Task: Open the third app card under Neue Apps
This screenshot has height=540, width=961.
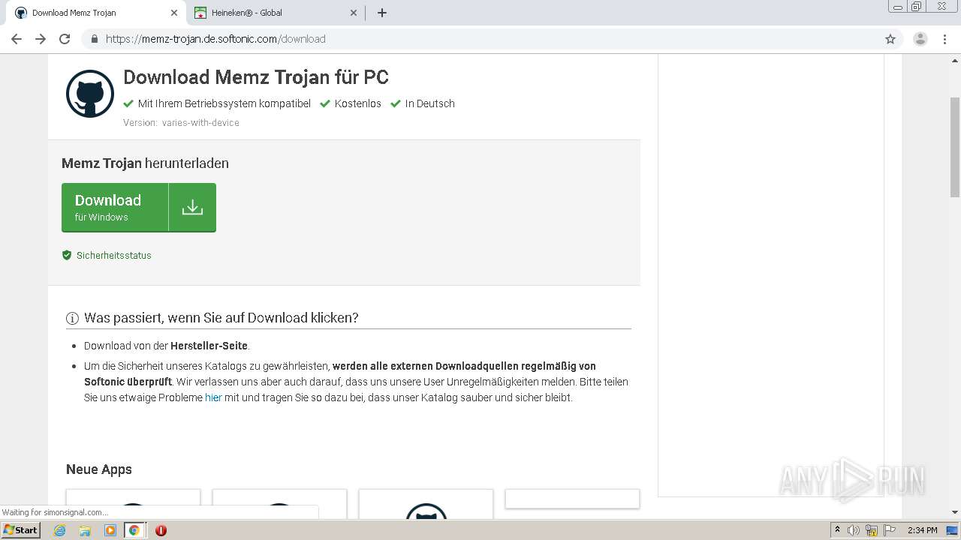Action: click(426, 504)
